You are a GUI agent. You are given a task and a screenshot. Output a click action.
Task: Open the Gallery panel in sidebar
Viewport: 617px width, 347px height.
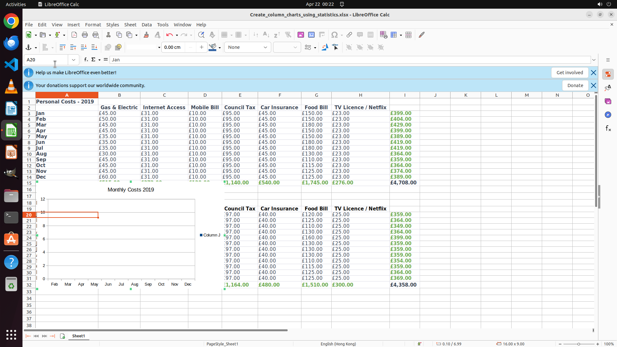(x=608, y=101)
